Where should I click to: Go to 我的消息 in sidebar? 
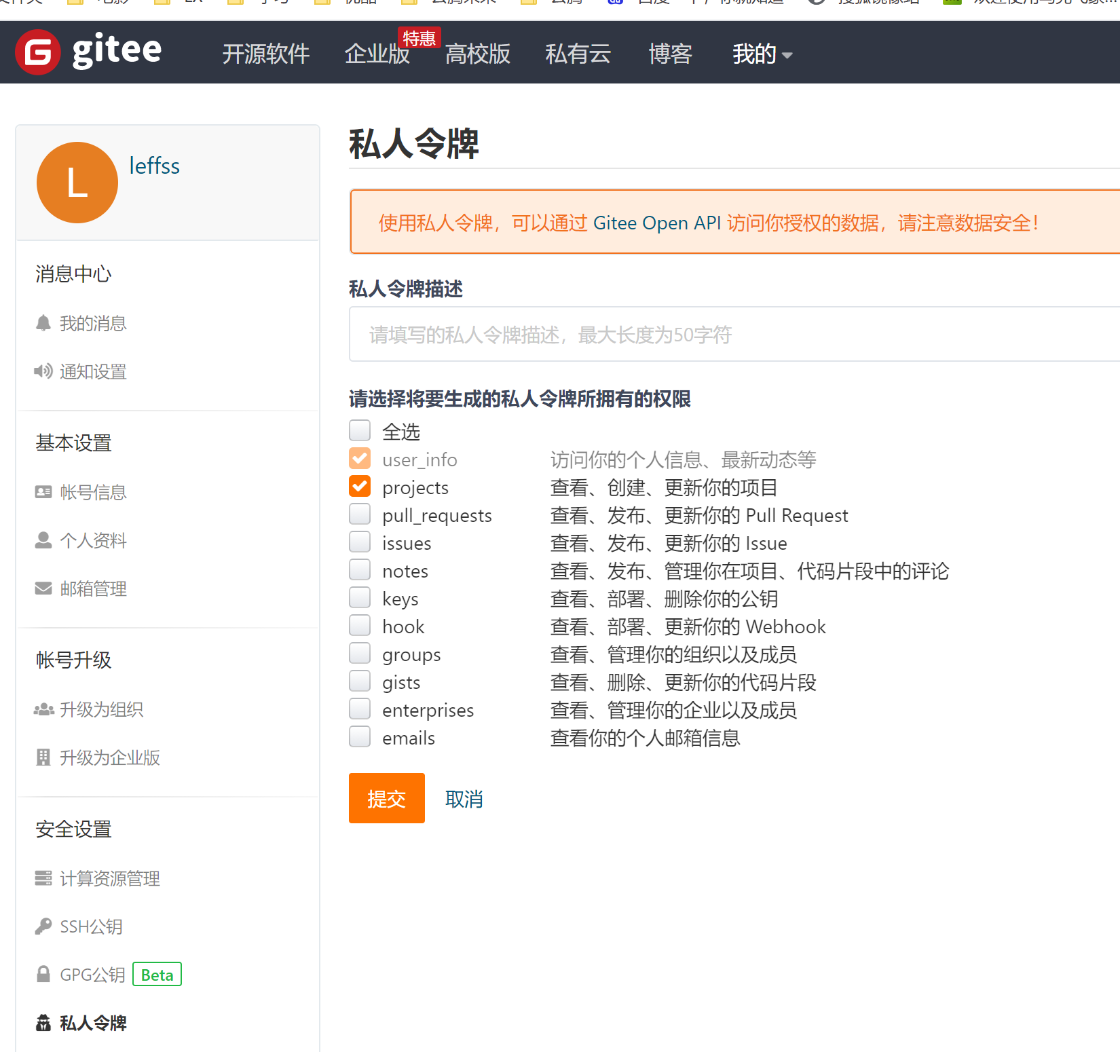pyautogui.click(x=93, y=323)
